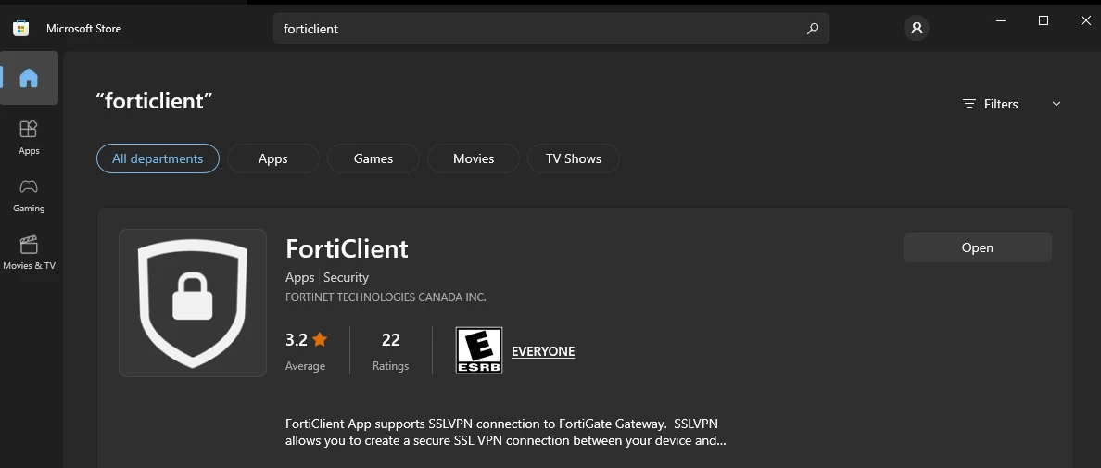Viewport: 1101px width, 468px height.
Task: Select the All departments filter
Action: point(158,158)
